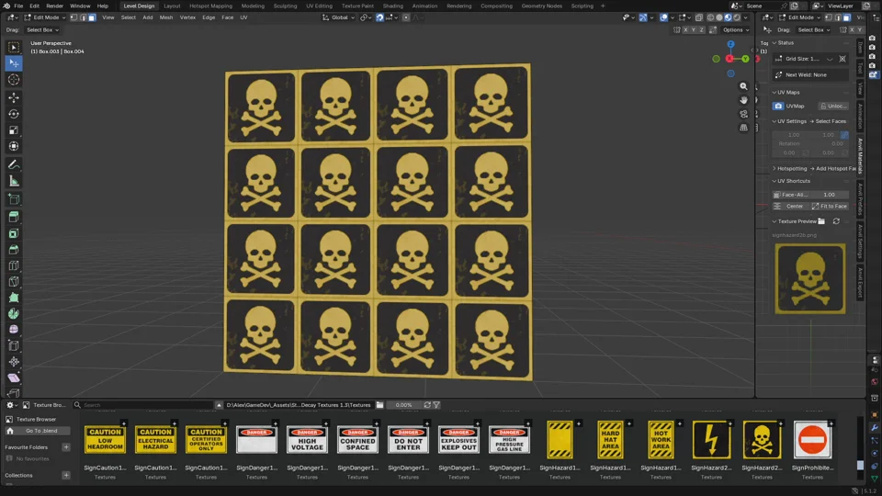Expand the Hotspotting panel
Image resolution: width=882 pixels, height=496 pixels.
tap(775, 169)
